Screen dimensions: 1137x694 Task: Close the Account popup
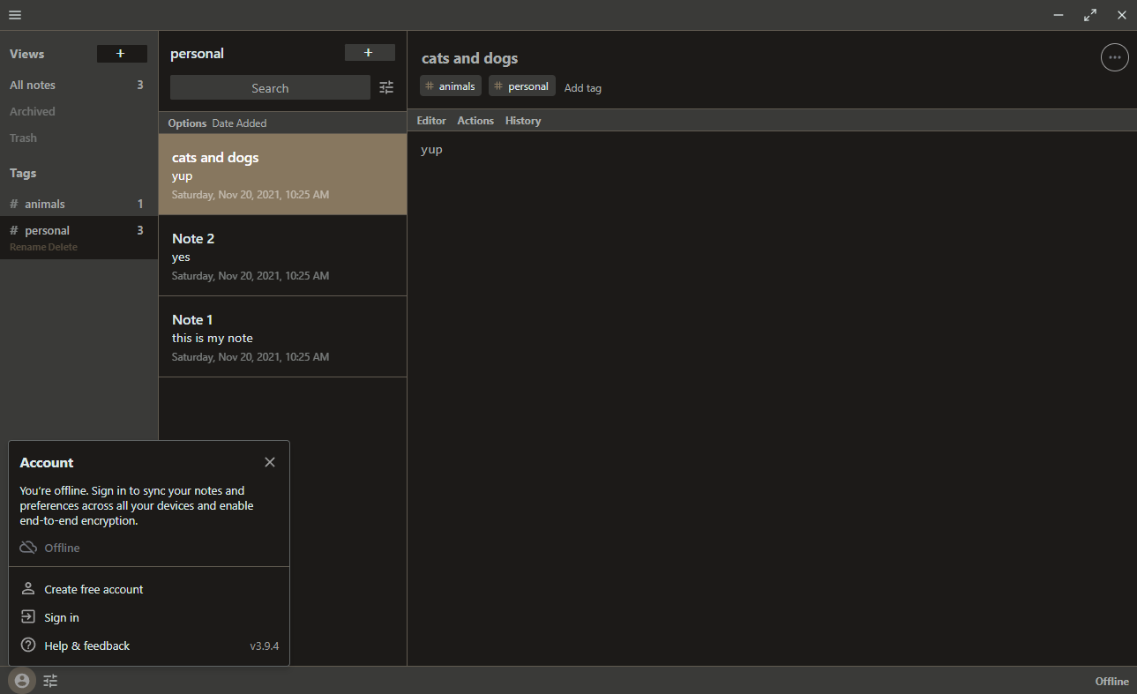pyautogui.click(x=270, y=462)
